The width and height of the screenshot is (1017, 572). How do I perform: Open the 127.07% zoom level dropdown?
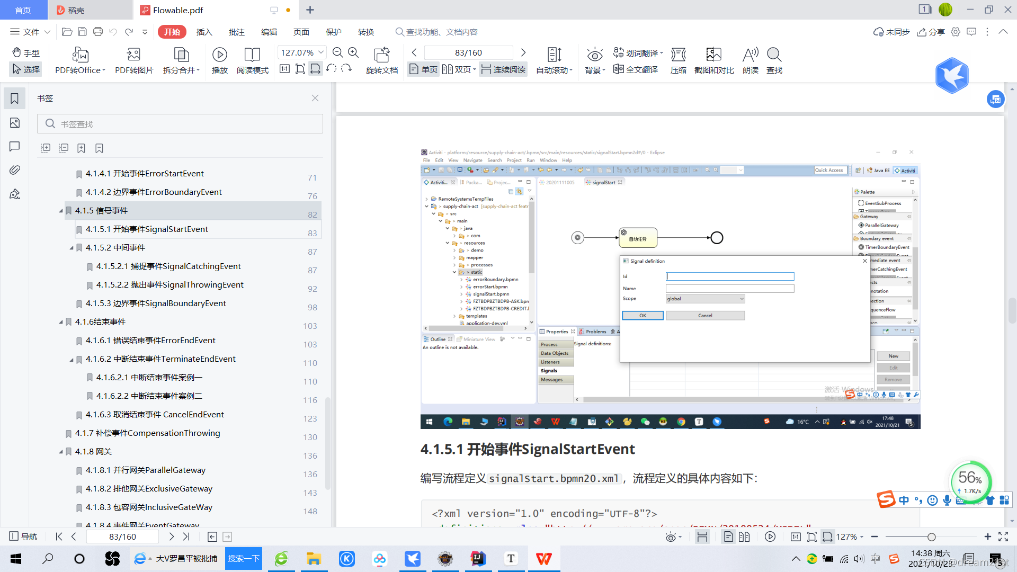[321, 52]
